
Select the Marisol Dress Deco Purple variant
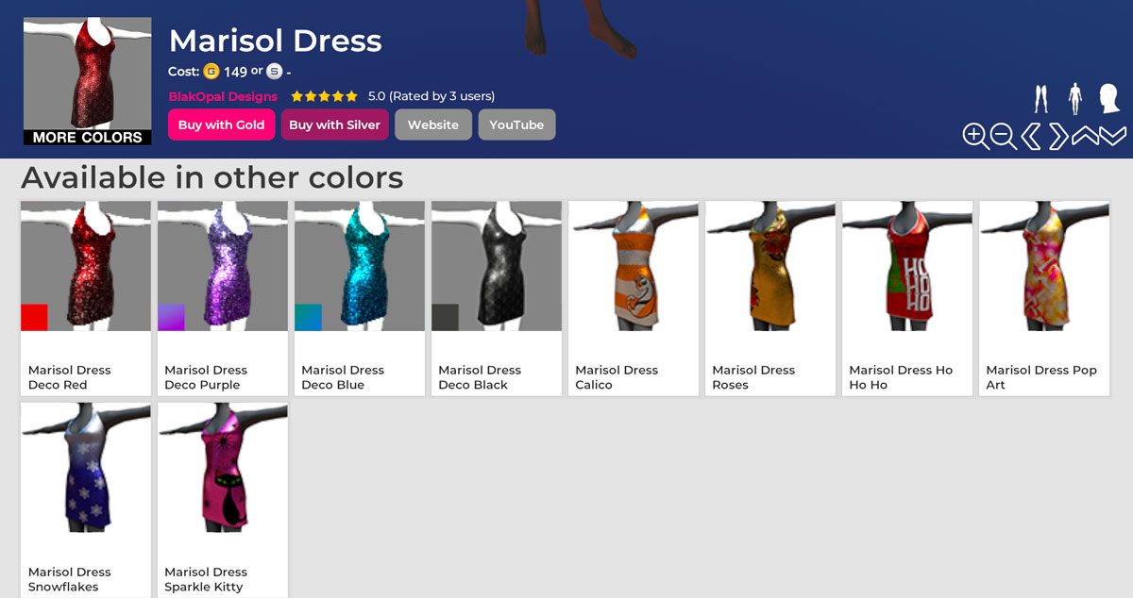(222, 297)
